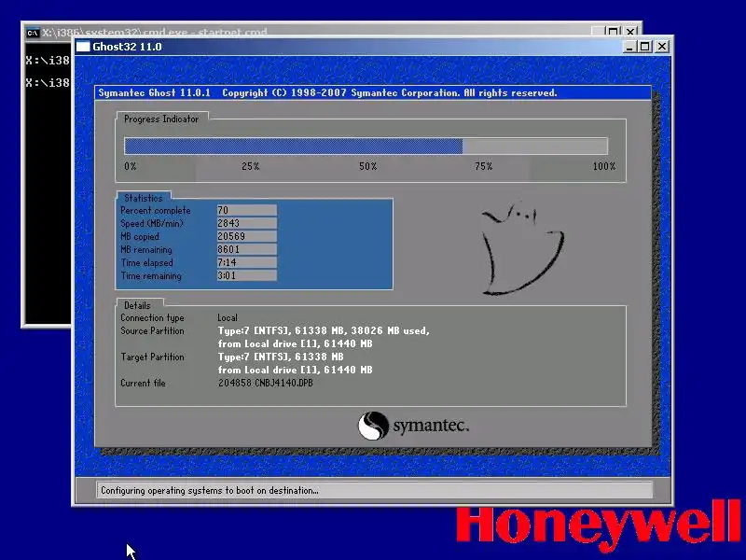Viewport: 746px width, 560px height.
Task: Click the 25% progress scale label
Action: 250,166
